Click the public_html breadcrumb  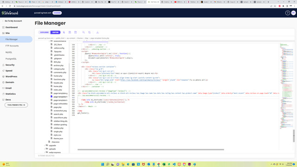point(60,38)
